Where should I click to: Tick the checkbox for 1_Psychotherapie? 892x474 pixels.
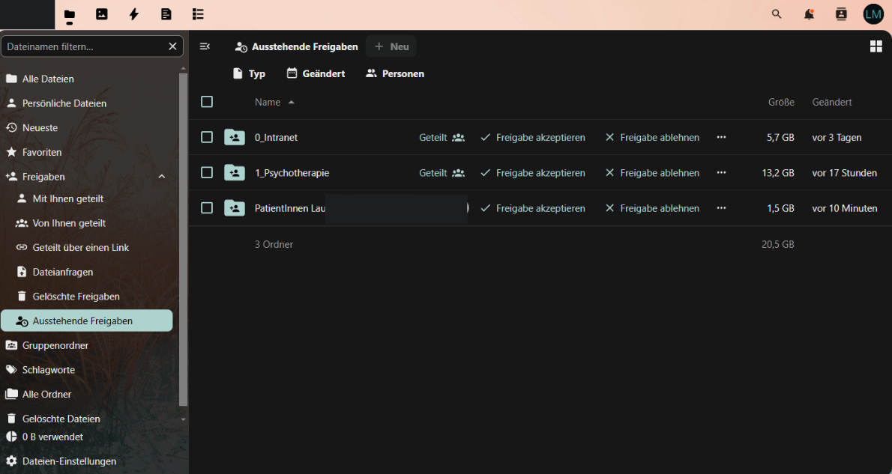point(207,173)
